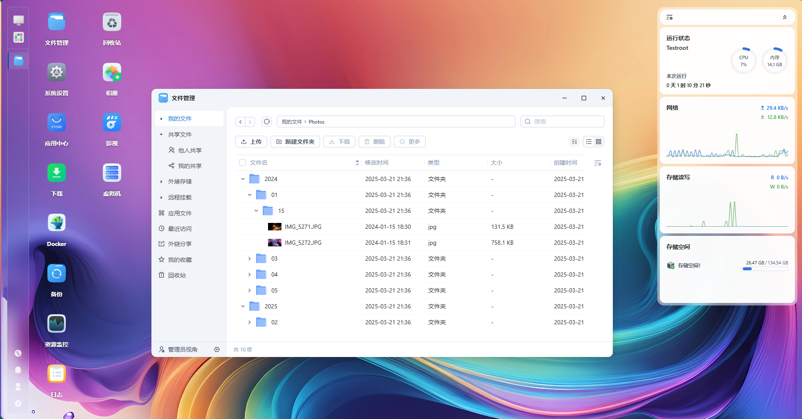Expand the 05 folder

pyautogui.click(x=250, y=290)
